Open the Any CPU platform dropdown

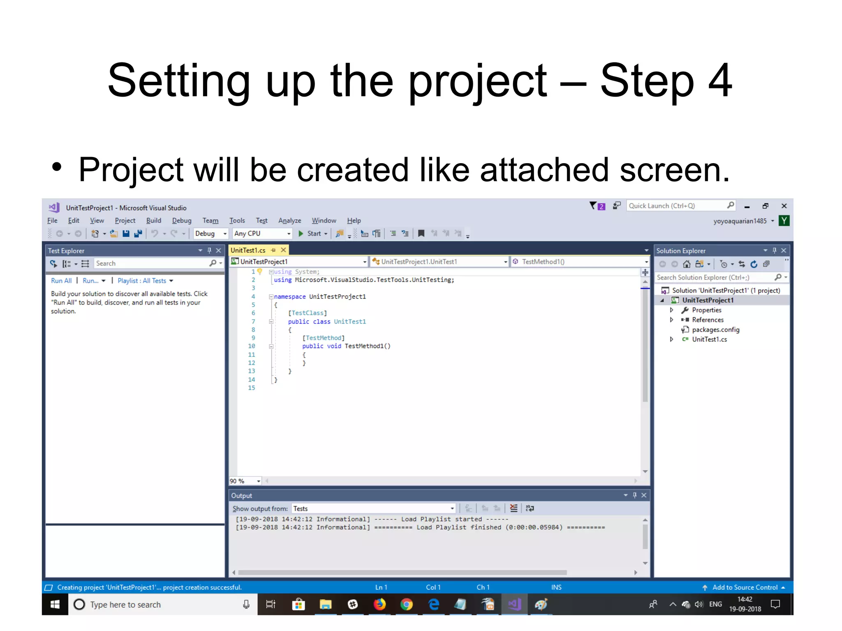[262, 233]
